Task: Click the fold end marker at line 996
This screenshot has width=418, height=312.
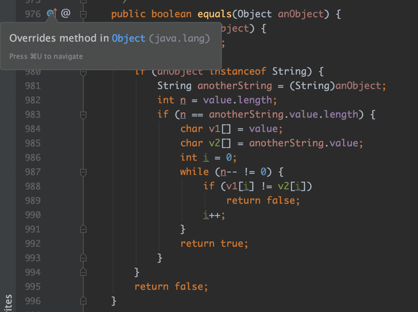Action: coord(83,301)
